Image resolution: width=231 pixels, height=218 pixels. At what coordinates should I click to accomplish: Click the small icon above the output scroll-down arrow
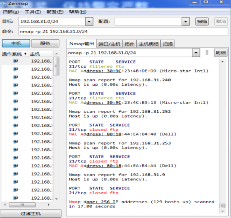pos(222,206)
